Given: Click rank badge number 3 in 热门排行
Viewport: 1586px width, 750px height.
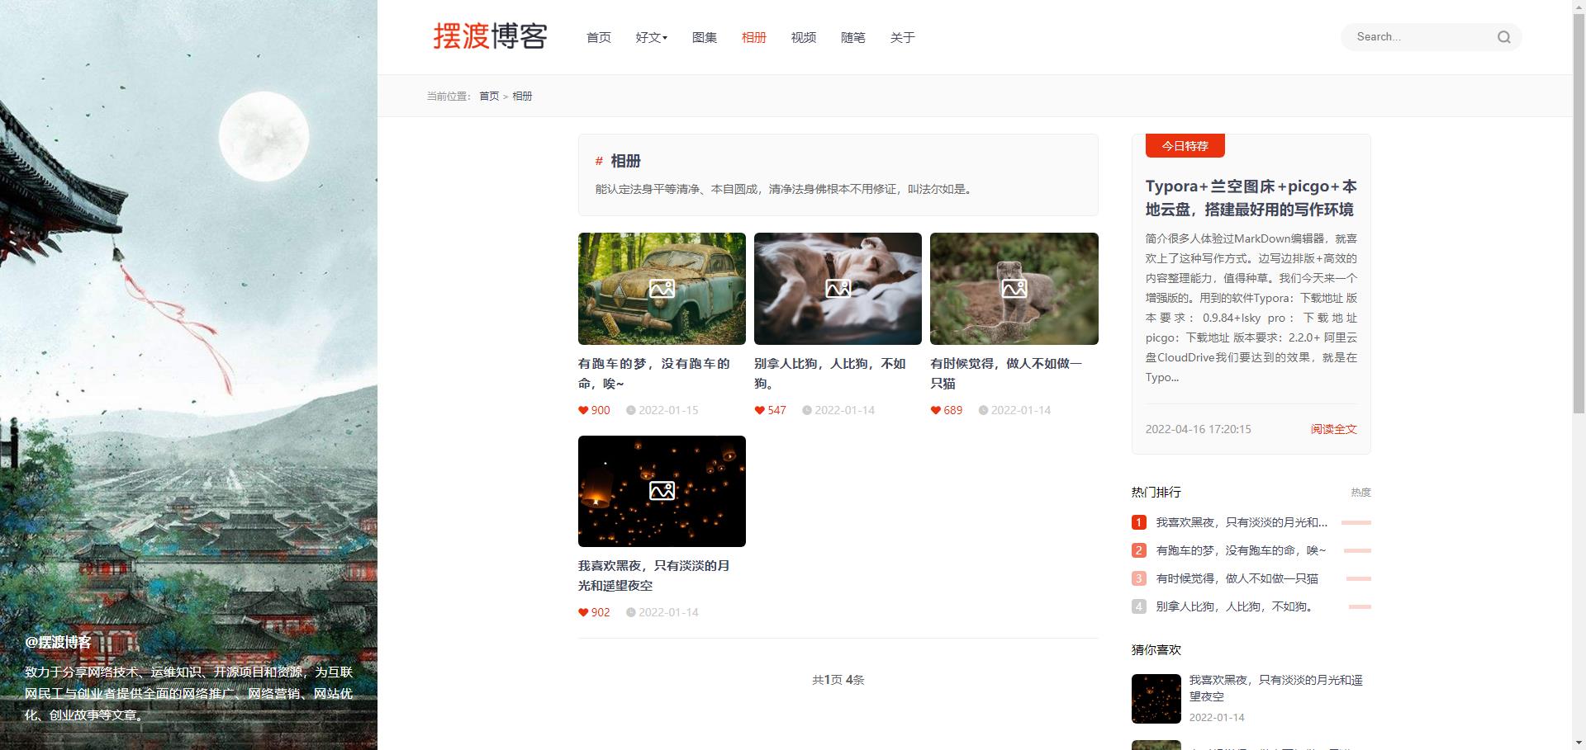Looking at the screenshot, I should click(x=1138, y=578).
